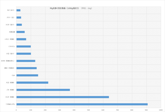Viewport: 165px width, 112px height.
Task: Select the '納豆（糸納豆）' category label
Action: [9, 68]
